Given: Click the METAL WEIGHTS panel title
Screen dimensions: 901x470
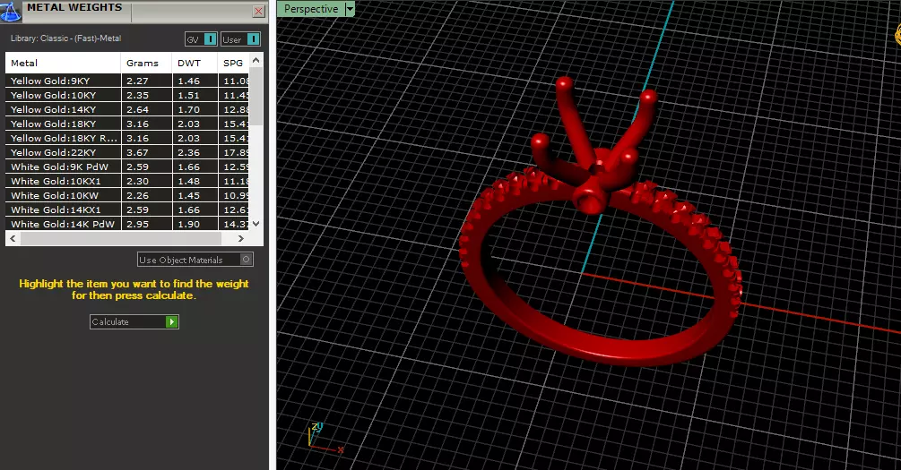Looking at the screenshot, I should point(74,7).
